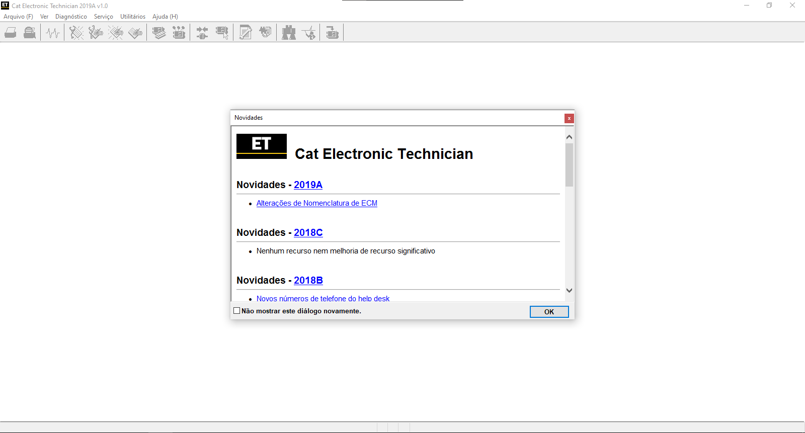
Task: Click the WinFlash icon at toolbar end
Action: [332, 33]
